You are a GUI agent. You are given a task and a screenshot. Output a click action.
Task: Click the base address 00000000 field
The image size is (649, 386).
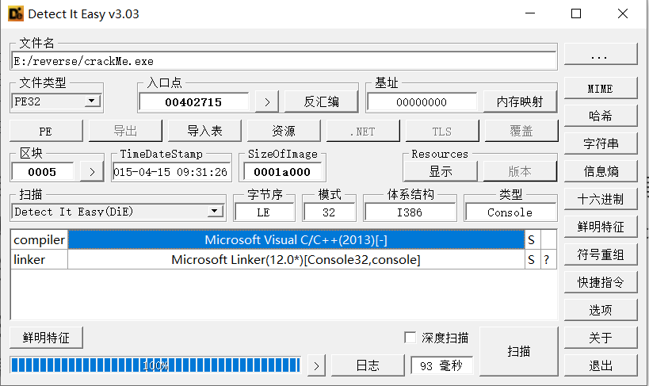[x=422, y=102]
